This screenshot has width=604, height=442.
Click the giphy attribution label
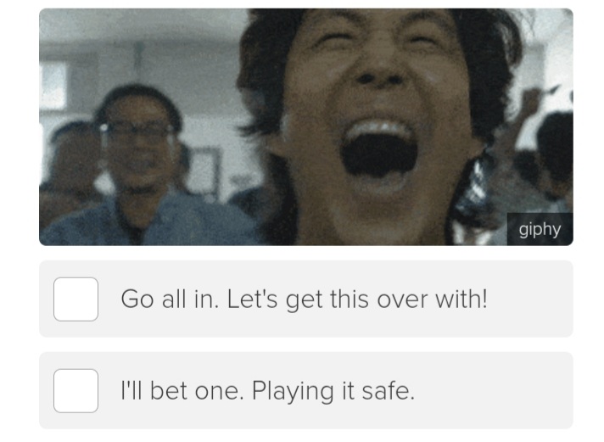540,229
